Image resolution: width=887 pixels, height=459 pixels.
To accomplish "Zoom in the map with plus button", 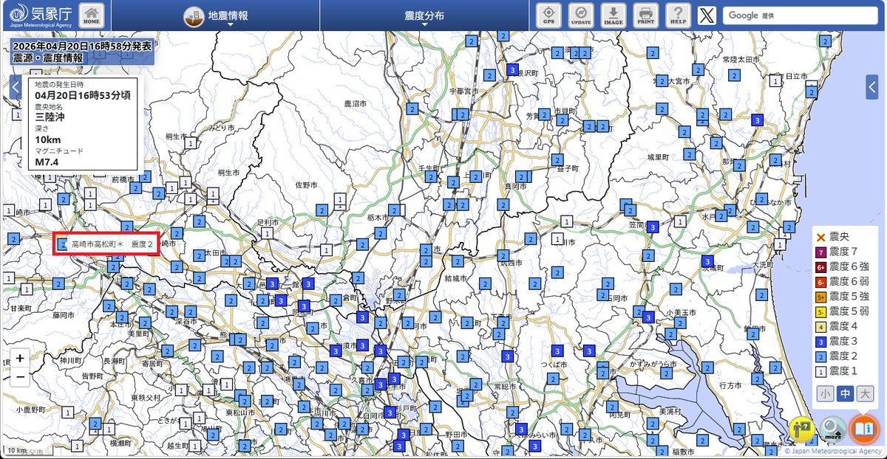I will (x=20, y=358).
